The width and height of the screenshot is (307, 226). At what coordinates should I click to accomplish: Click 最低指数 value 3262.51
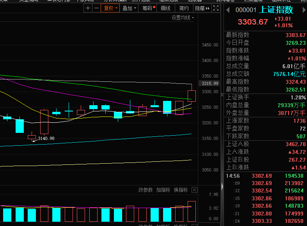[x=295, y=90]
